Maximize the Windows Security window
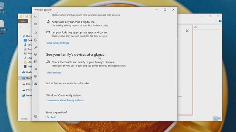Image resolution: width=236 pixels, height=132 pixels. (x=165, y=10)
